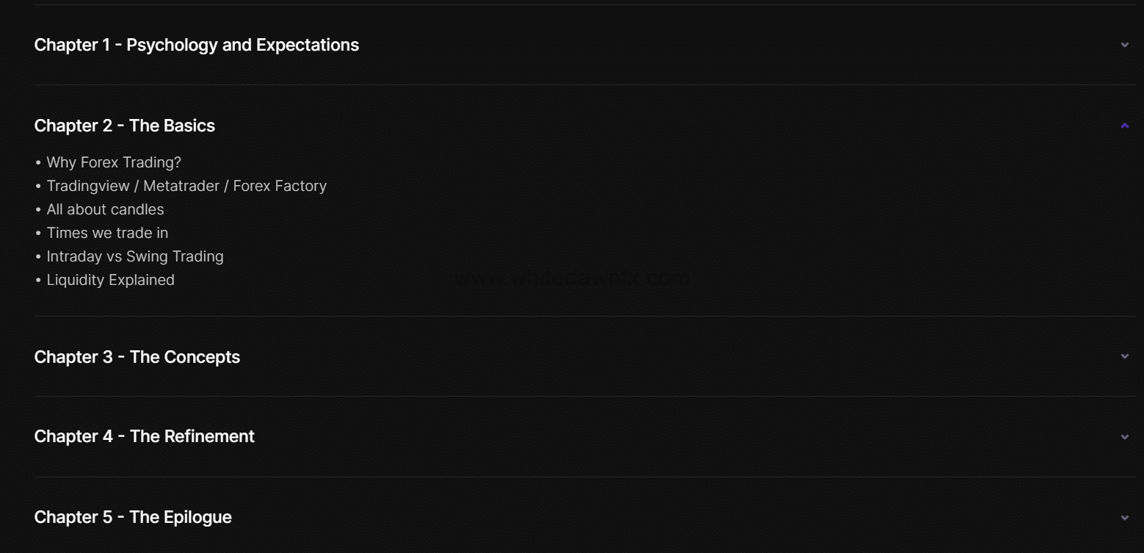Click the word Metatrader in the lesson list
Screen dimensions: 1144x553
[181, 186]
